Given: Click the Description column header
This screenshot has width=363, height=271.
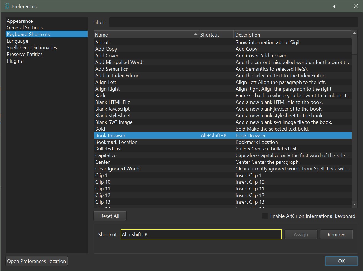Looking at the screenshot, I should [x=292, y=35].
